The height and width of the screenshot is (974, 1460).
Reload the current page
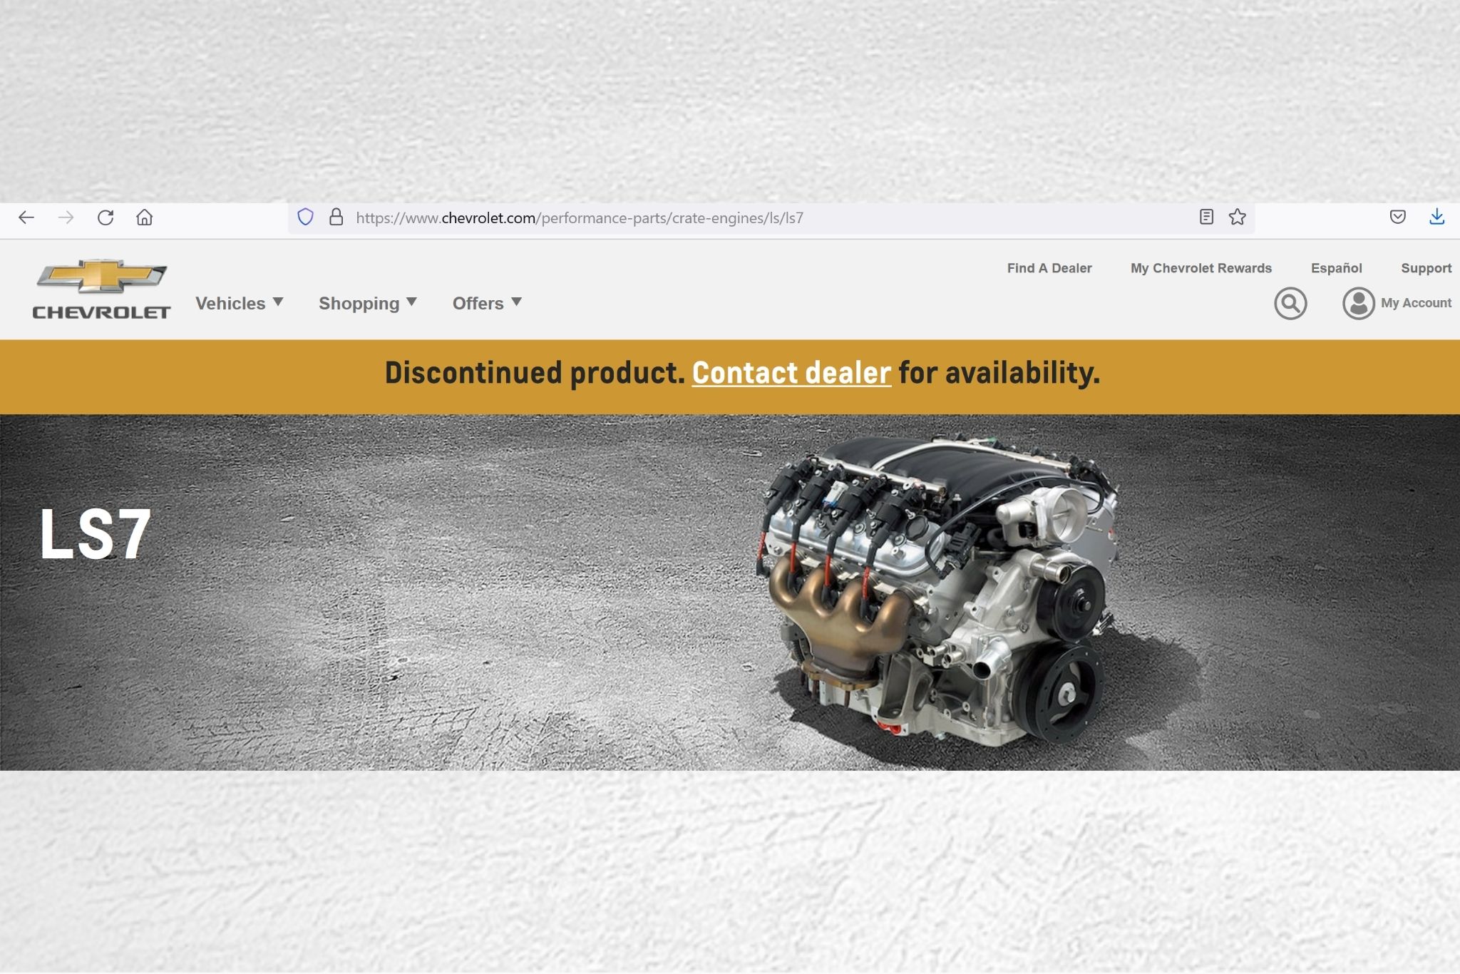pyautogui.click(x=106, y=217)
